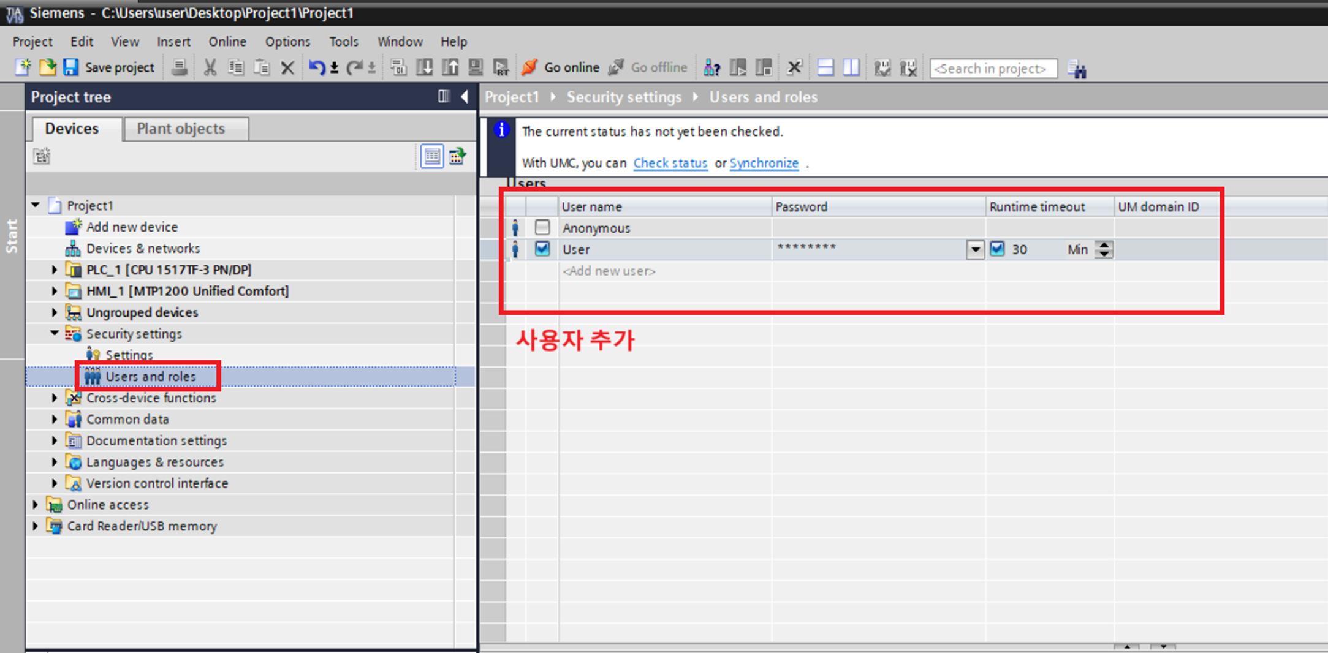Select Users and roles tree item
This screenshot has height=653, width=1328.
click(151, 376)
